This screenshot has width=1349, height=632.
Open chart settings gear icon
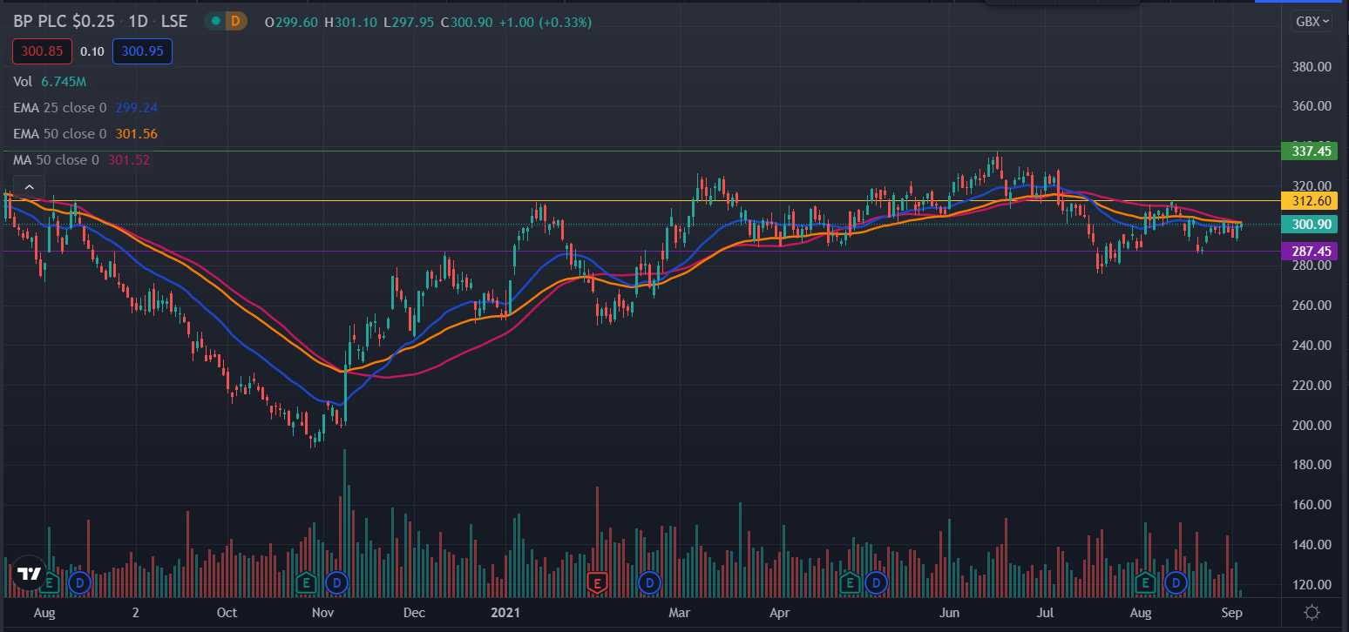[x=1313, y=612]
